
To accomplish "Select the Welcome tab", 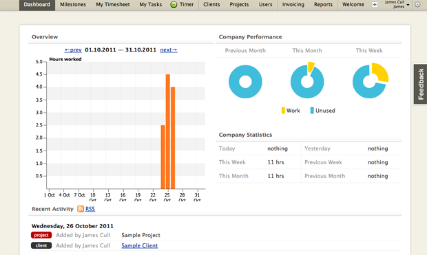I will point(353,5).
